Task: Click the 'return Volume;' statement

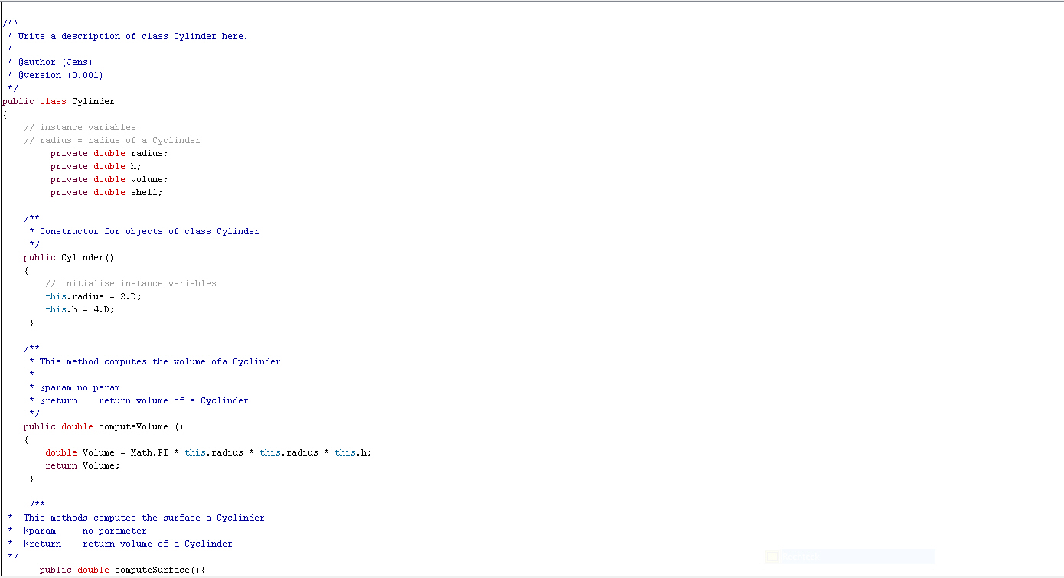Action: 82,465
